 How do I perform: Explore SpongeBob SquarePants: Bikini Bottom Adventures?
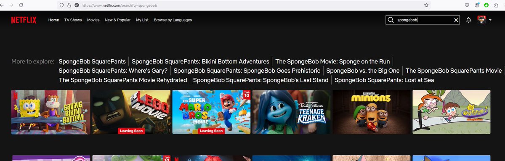click(x=200, y=61)
